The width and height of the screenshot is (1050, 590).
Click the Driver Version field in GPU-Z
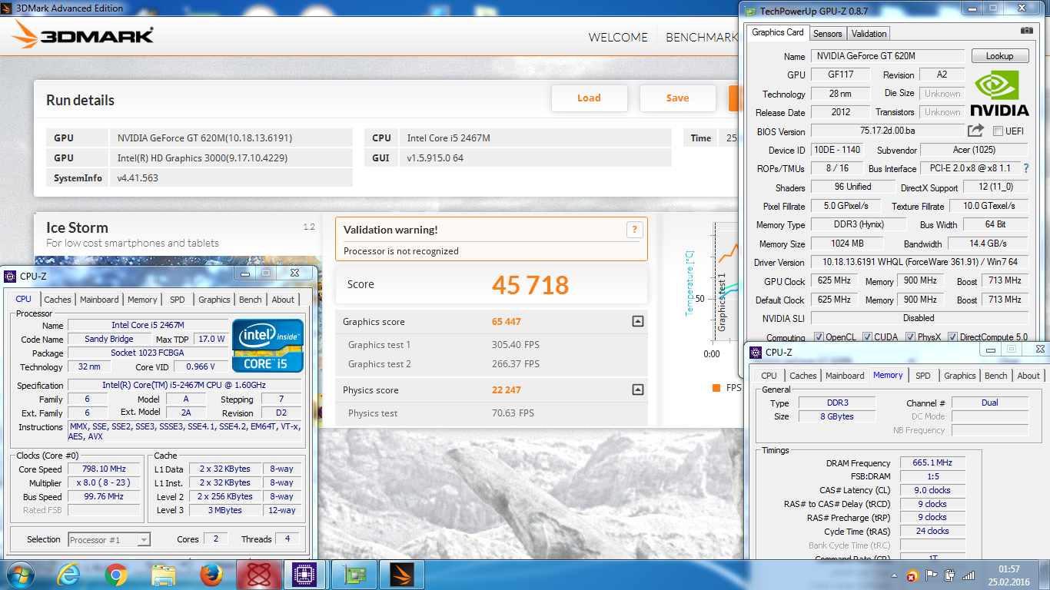[x=919, y=263]
